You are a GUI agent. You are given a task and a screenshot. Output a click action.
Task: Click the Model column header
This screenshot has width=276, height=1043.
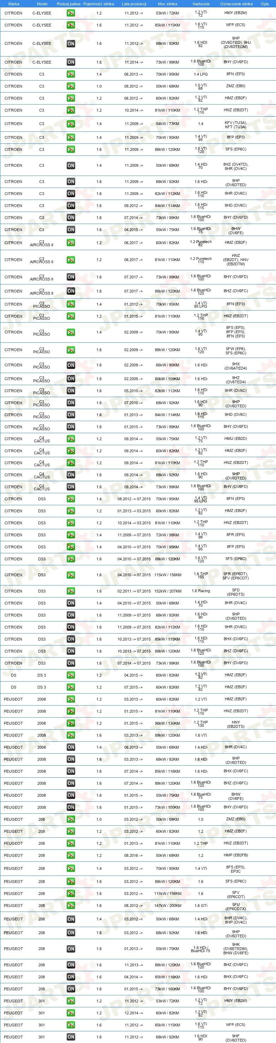point(42,4)
